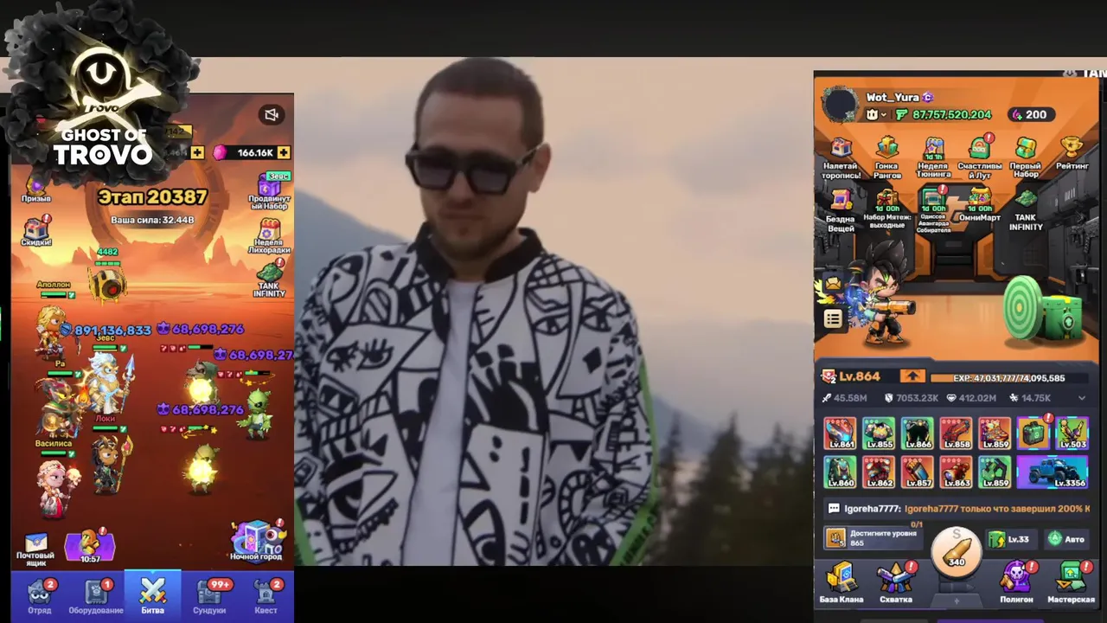Select the Битва tab
Screen dimensions: 1107x623
[x=152, y=596]
